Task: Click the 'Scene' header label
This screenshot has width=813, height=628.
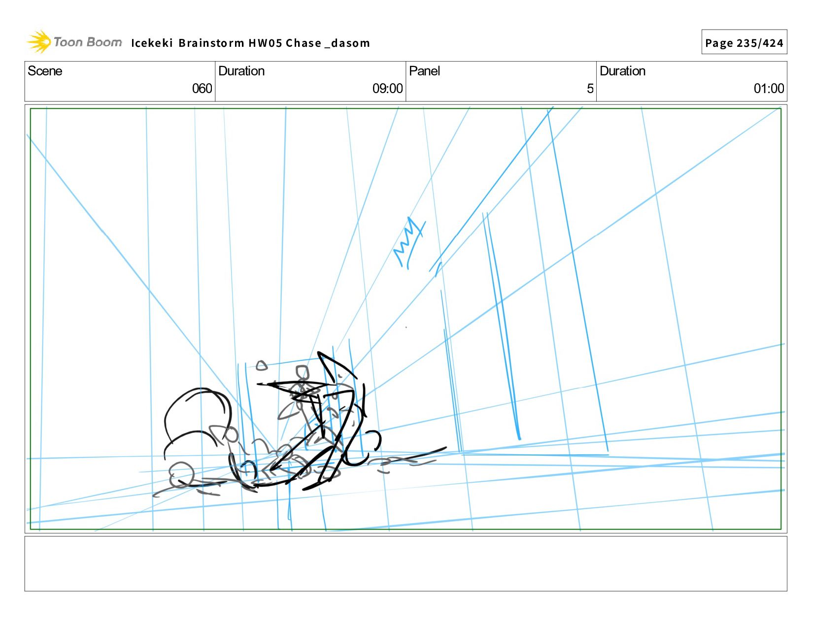Action: click(45, 71)
